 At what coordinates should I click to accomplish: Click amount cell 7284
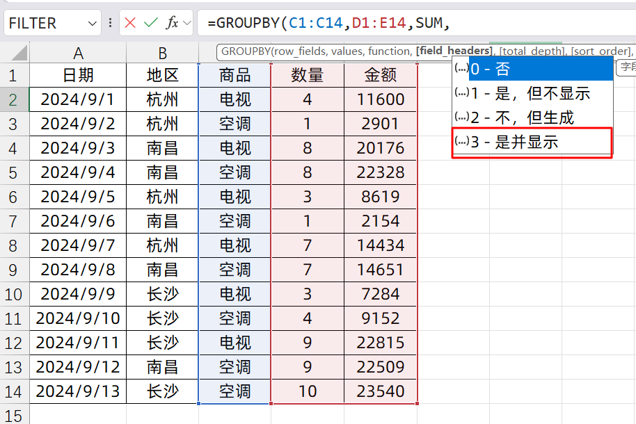[381, 294]
